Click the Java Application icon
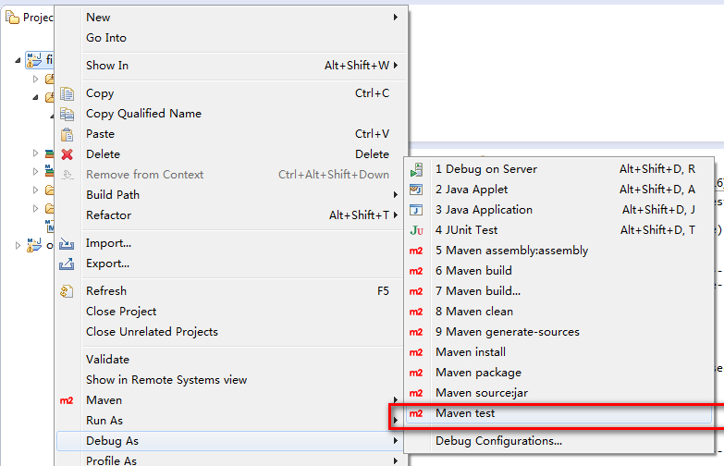The height and width of the screenshot is (466, 724). point(416,210)
